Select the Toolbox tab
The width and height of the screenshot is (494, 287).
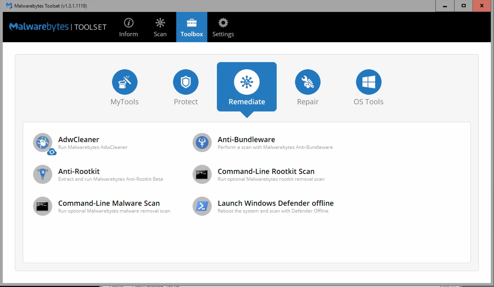(x=191, y=27)
